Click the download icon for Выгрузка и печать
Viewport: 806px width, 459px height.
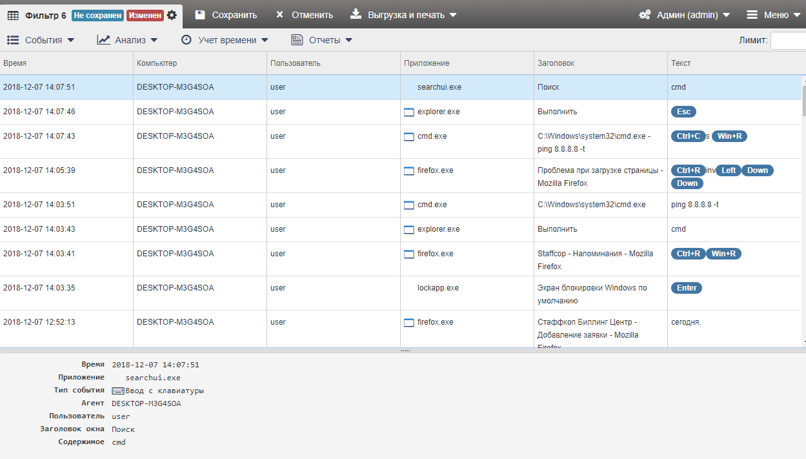[x=356, y=14]
